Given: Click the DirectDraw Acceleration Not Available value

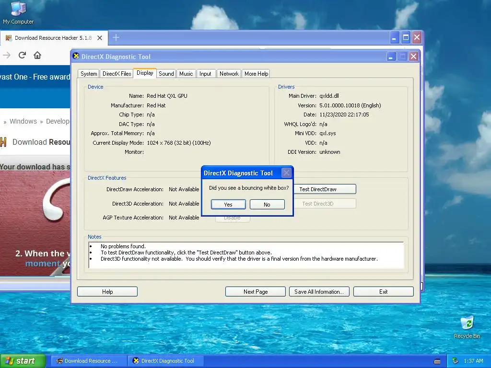Looking at the screenshot, I should pyautogui.click(x=184, y=189).
